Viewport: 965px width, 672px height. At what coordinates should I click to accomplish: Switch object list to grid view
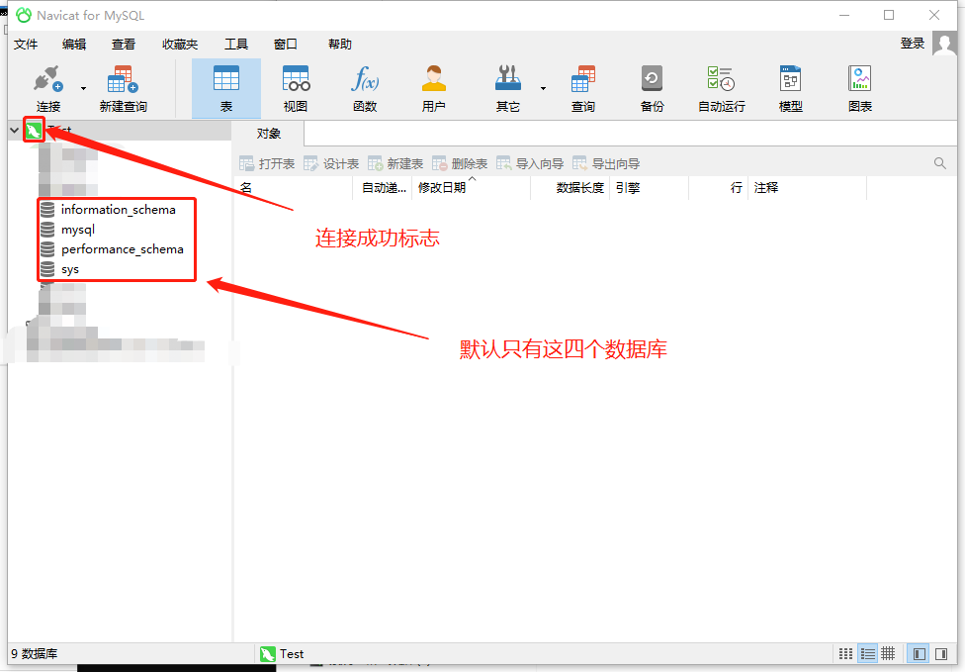pyautogui.click(x=845, y=653)
